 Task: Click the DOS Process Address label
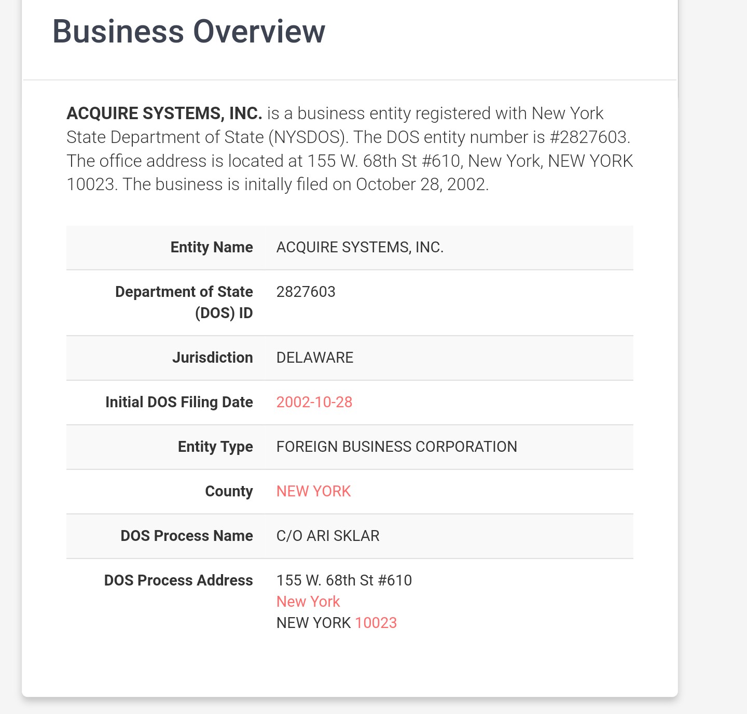[x=178, y=580]
